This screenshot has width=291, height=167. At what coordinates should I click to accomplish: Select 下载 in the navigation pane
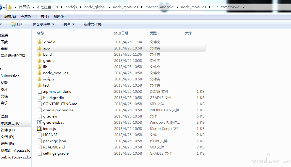(x=4, y=42)
